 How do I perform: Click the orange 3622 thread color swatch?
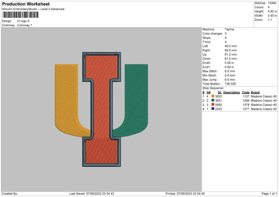tap(213, 96)
